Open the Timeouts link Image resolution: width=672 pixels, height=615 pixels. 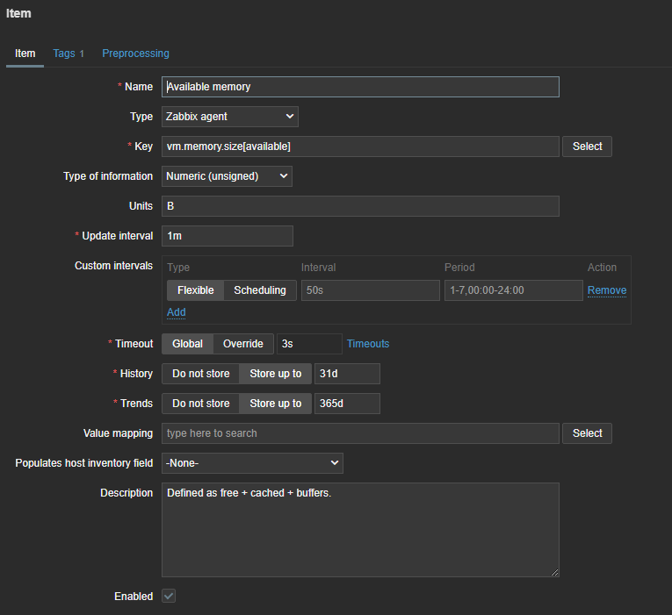(x=367, y=344)
